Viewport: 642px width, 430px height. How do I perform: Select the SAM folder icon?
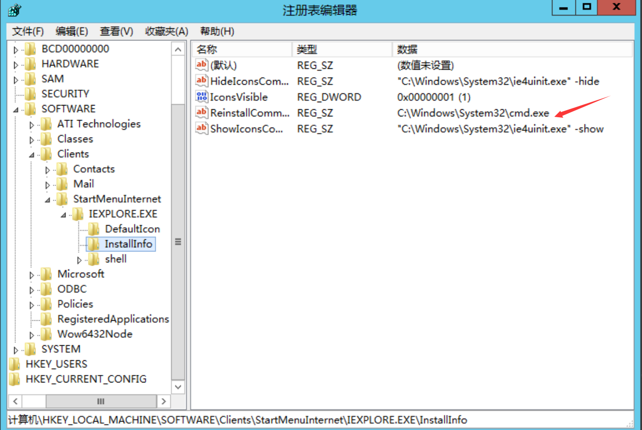(x=30, y=79)
